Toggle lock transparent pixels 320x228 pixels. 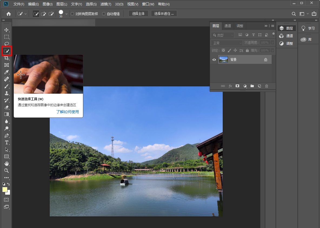pos(224,50)
